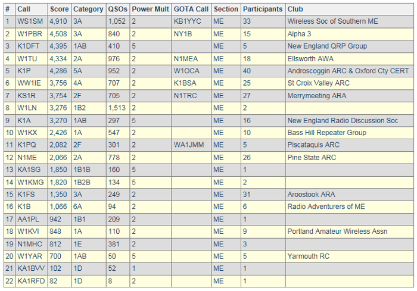This screenshot has width=417, height=291.
Task: Click club Yarmouth RC
Action: click(308, 256)
